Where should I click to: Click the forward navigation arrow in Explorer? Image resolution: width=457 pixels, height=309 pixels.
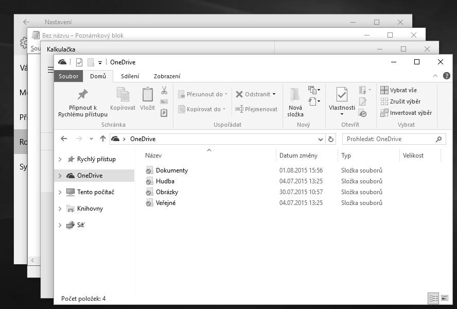pyautogui.click(x=79, y=139)
